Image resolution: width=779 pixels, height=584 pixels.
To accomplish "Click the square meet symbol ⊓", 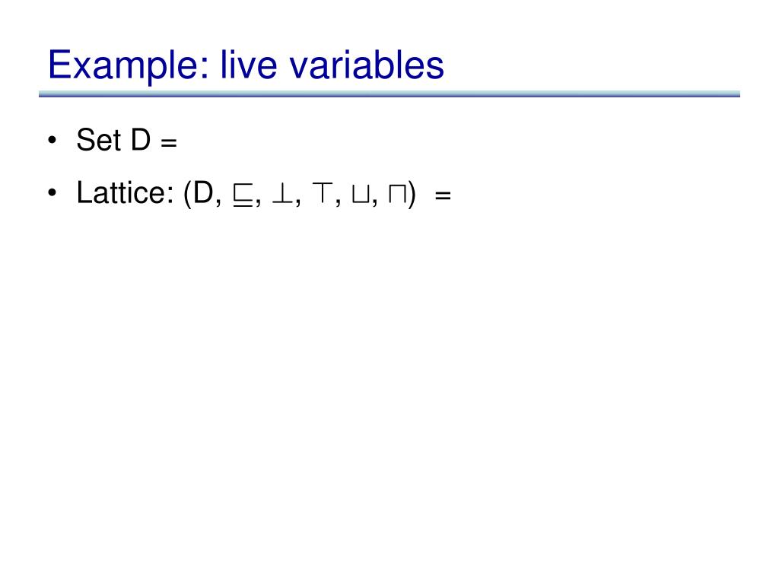I will (396, 196).
